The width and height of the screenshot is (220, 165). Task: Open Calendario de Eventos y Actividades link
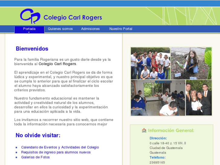60,147
